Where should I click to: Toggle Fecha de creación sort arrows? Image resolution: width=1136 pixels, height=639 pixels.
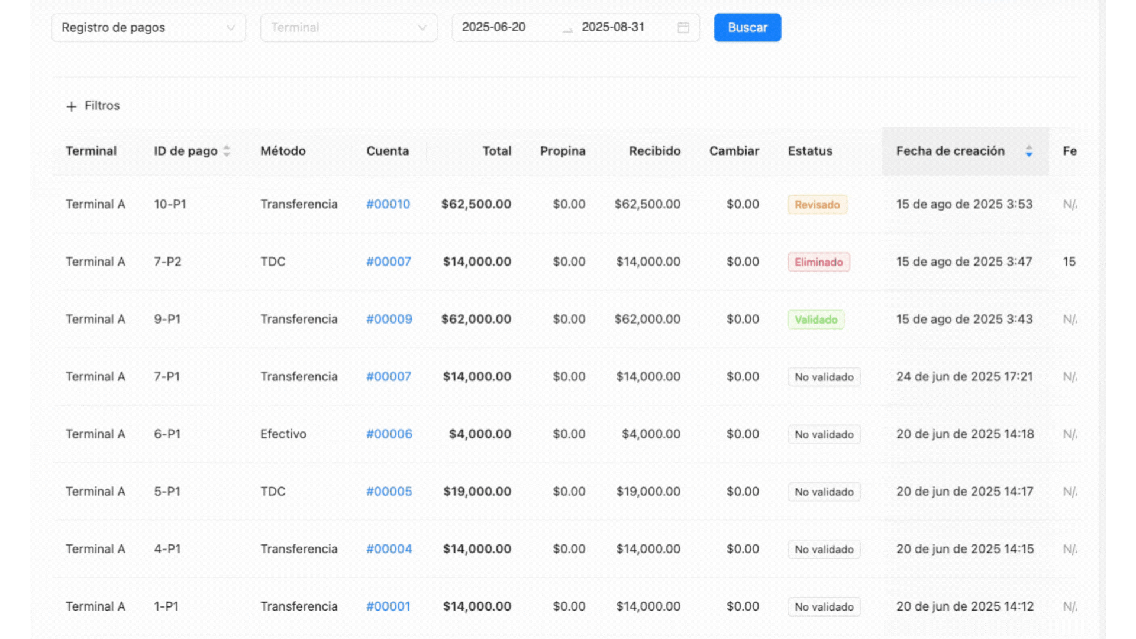[1029, 151]
